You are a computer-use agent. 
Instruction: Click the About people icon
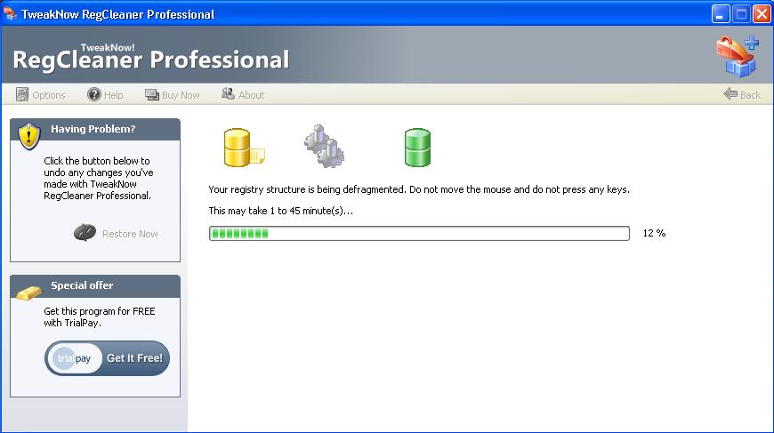point(228,93)
